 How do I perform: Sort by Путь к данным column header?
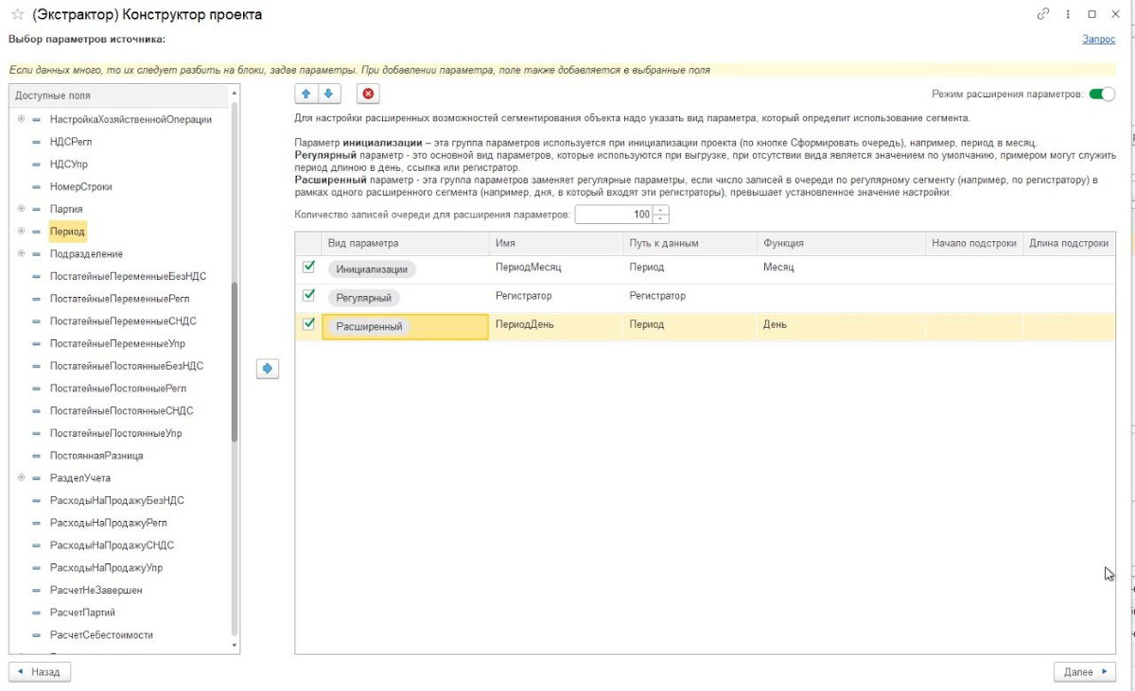(x=690, y=243)
